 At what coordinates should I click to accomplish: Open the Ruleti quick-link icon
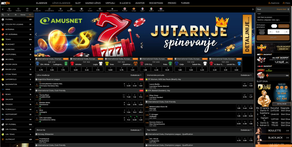pos(82,9)
